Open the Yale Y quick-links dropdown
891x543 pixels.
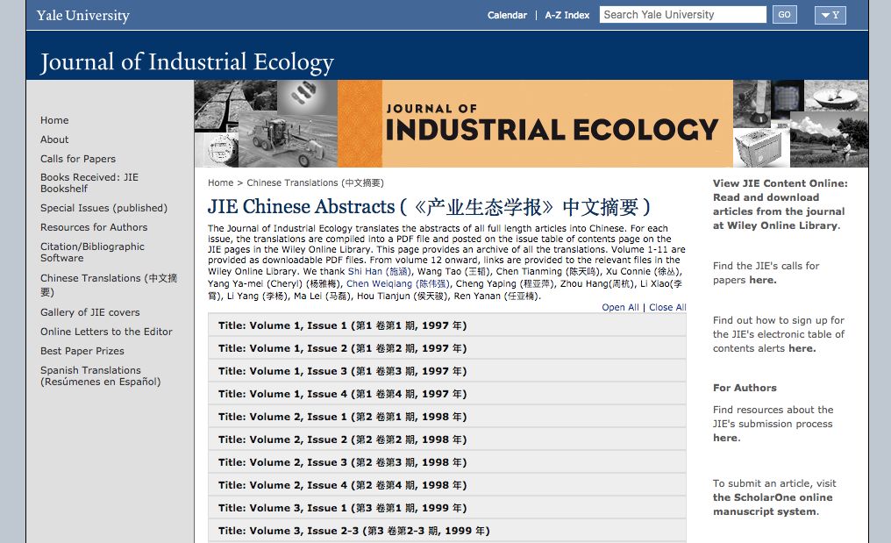829,15
